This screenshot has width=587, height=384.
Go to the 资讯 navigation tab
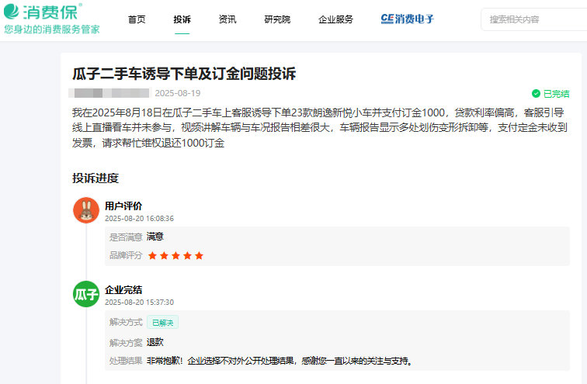pyautogui.click(x=228, y=19)
